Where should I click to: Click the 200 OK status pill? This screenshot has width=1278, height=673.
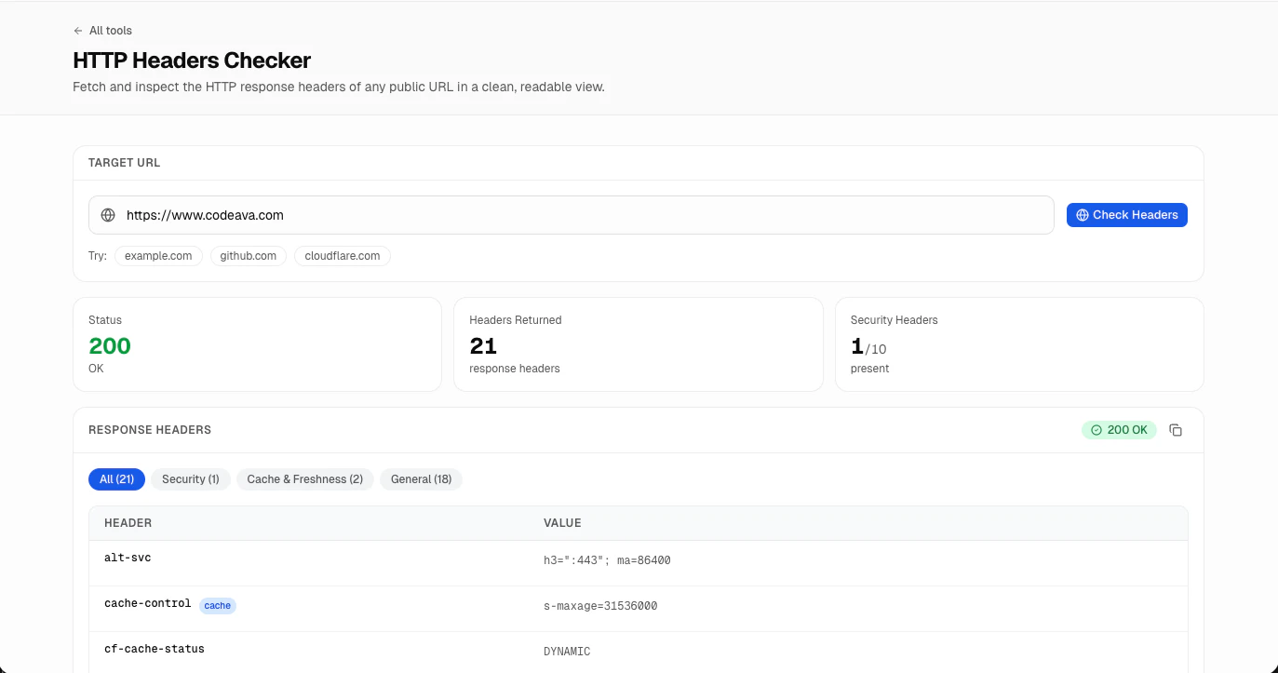pyautogui.click(x=1119, y=430)
